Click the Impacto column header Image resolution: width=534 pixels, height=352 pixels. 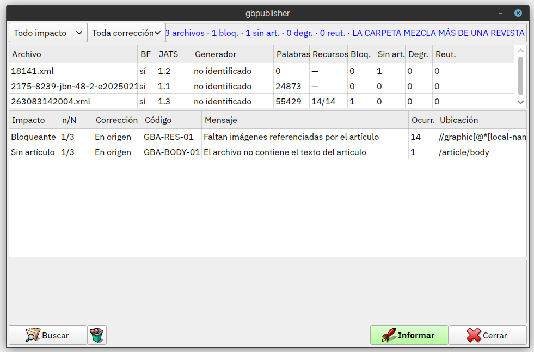pos(34,120)
